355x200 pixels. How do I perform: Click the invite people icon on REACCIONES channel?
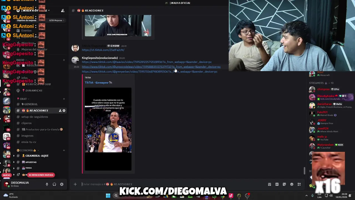click(60, 111)
